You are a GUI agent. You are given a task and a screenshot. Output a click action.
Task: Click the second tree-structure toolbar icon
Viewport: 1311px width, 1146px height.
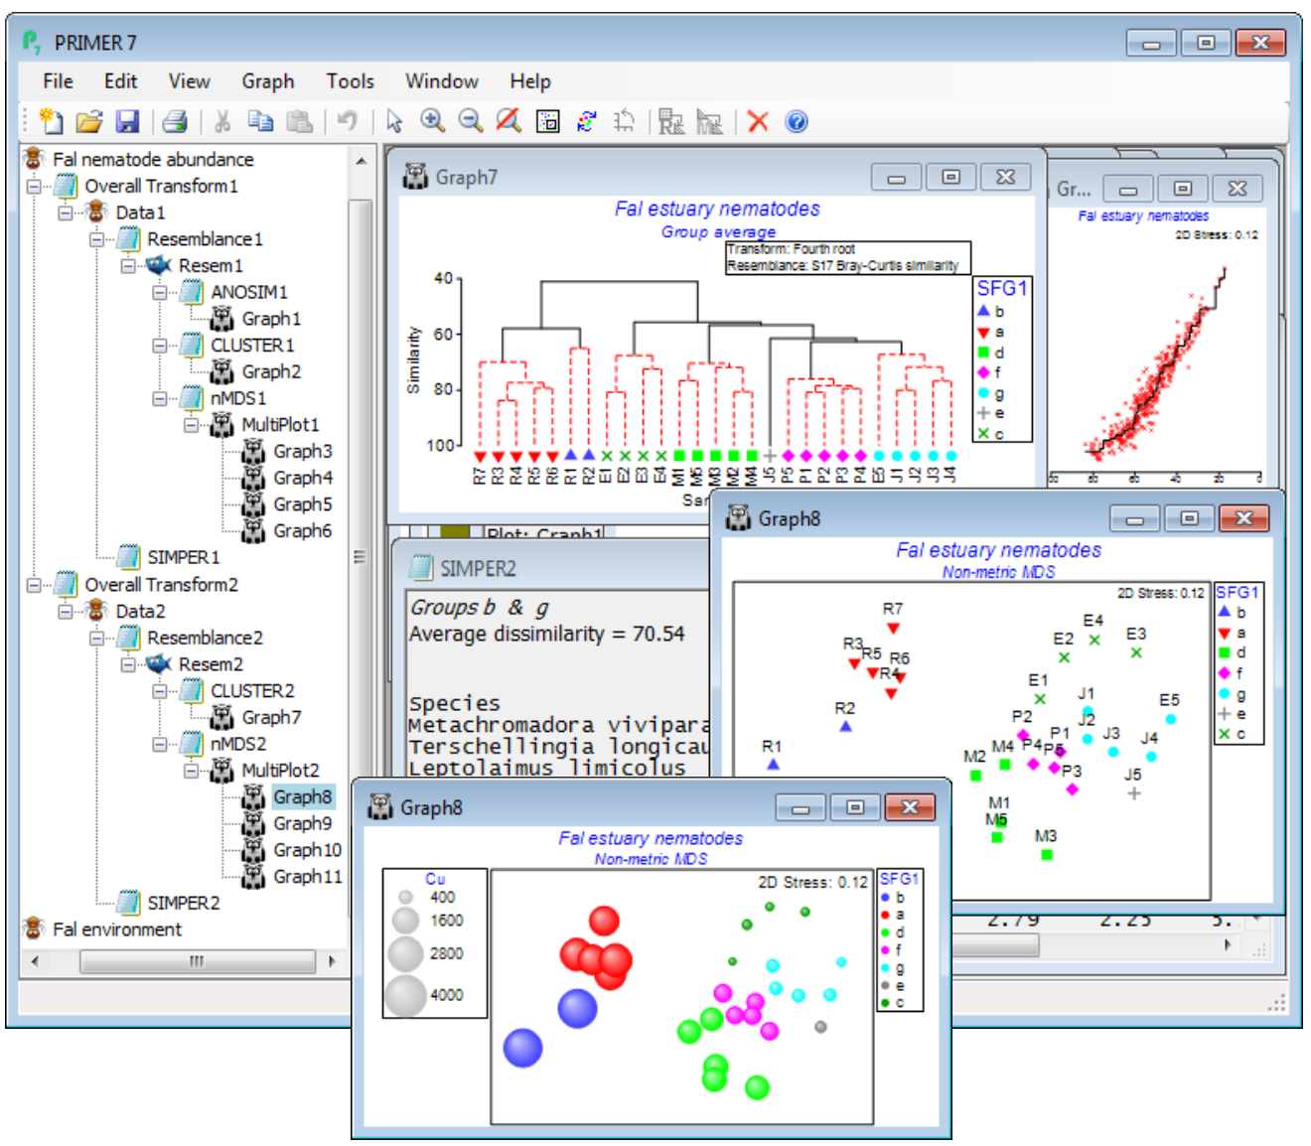[x=709, y=121]
